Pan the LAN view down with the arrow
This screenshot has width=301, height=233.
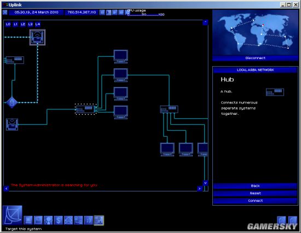[205, 183]
